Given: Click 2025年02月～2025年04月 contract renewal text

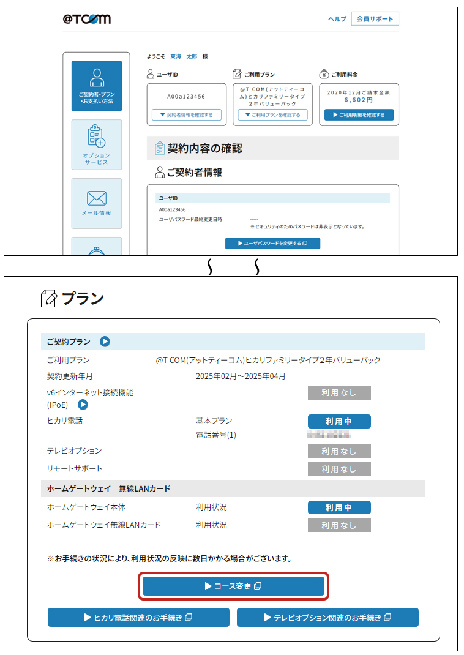Looking at the screenshot, I should pos(241,376).
